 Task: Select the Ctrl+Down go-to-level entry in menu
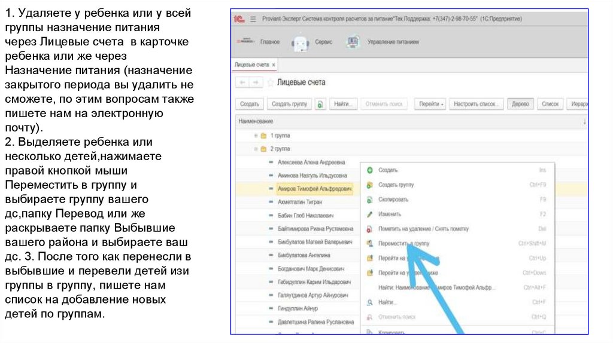click(457, 272)
